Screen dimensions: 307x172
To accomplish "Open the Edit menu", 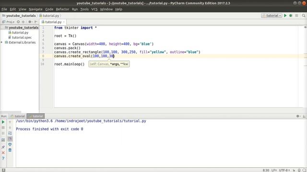I will pos(13,9).
